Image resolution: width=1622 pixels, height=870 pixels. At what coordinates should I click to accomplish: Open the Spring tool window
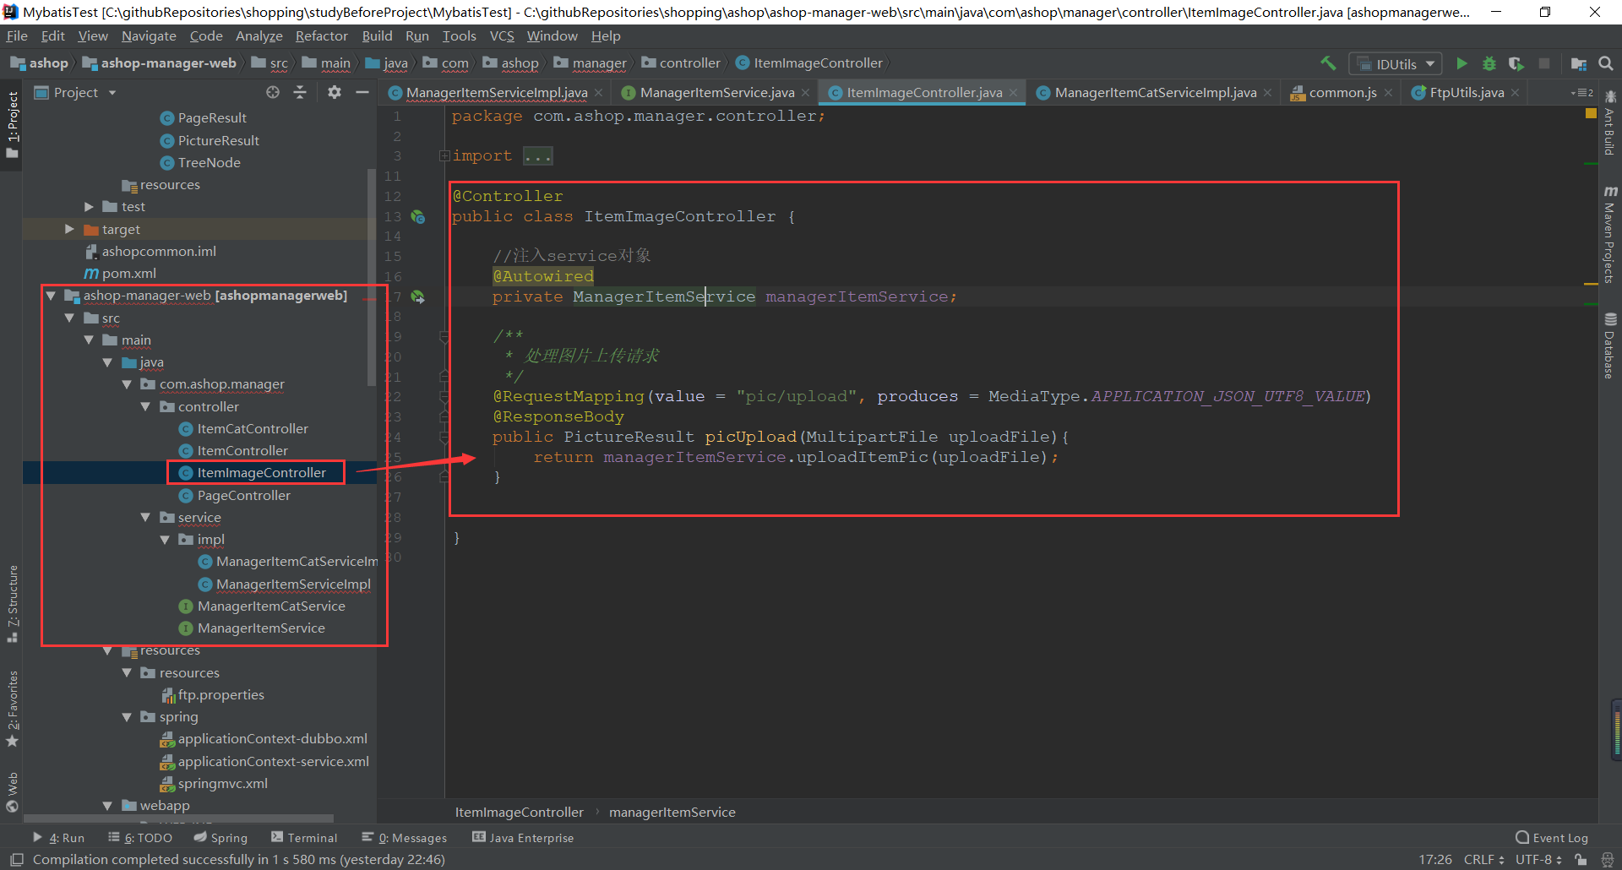220,838
